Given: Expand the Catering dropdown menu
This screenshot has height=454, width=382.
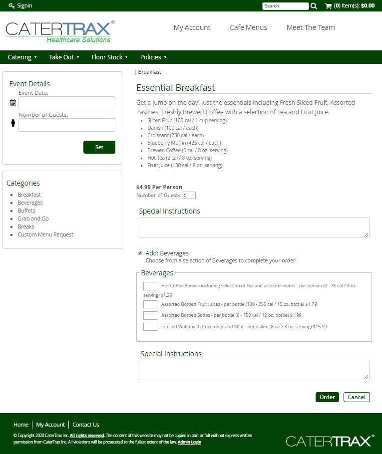Looking at the screenshot, I should tap(22, 57).
